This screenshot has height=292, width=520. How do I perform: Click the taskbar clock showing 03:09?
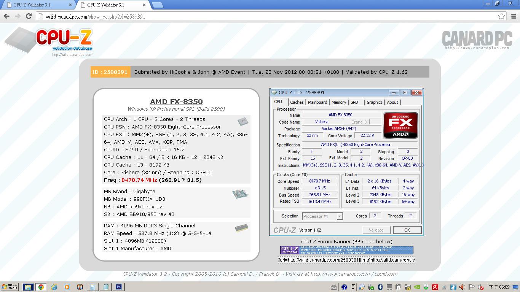(499, 287)
